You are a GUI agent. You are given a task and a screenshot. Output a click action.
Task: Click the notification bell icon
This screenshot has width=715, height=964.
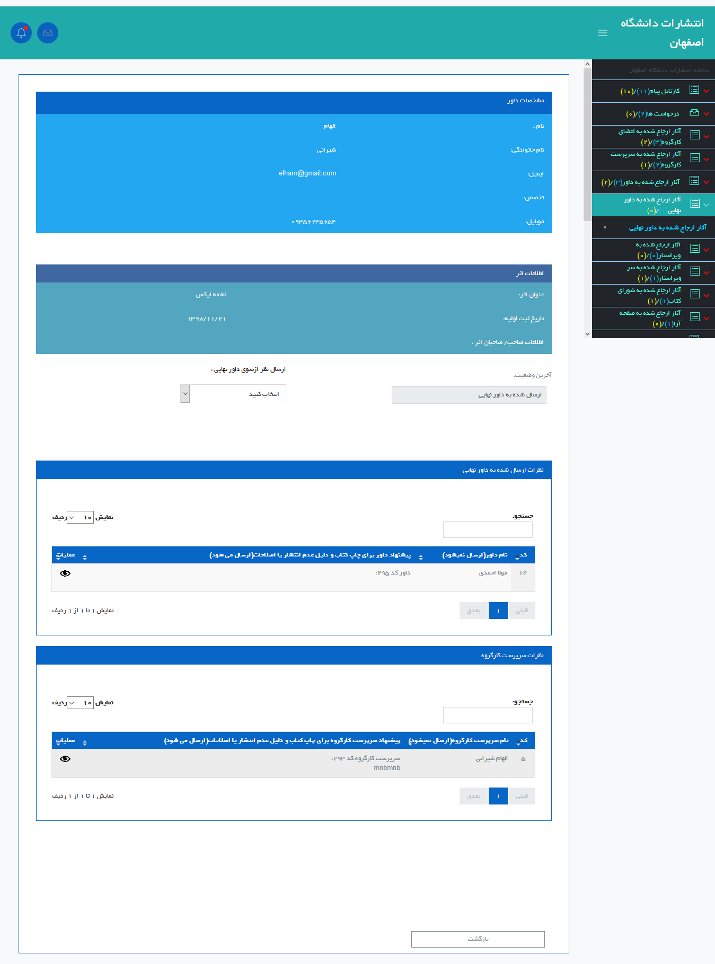(x=21, y=33)
